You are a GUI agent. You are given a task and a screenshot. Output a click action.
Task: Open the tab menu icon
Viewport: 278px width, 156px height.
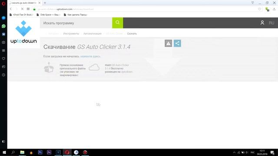(x=253, y=3)
